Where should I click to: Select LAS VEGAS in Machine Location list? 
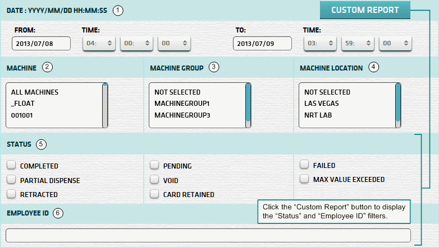tap(322, 104)
